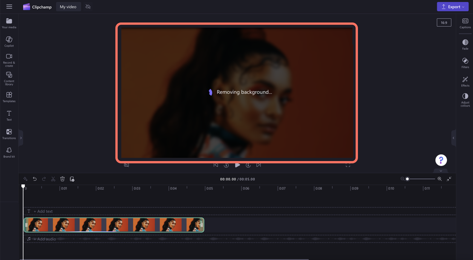Image resolution: width=473 pixels, height=260 pixels.
Task: Open the Text panel
Action: 9,115
